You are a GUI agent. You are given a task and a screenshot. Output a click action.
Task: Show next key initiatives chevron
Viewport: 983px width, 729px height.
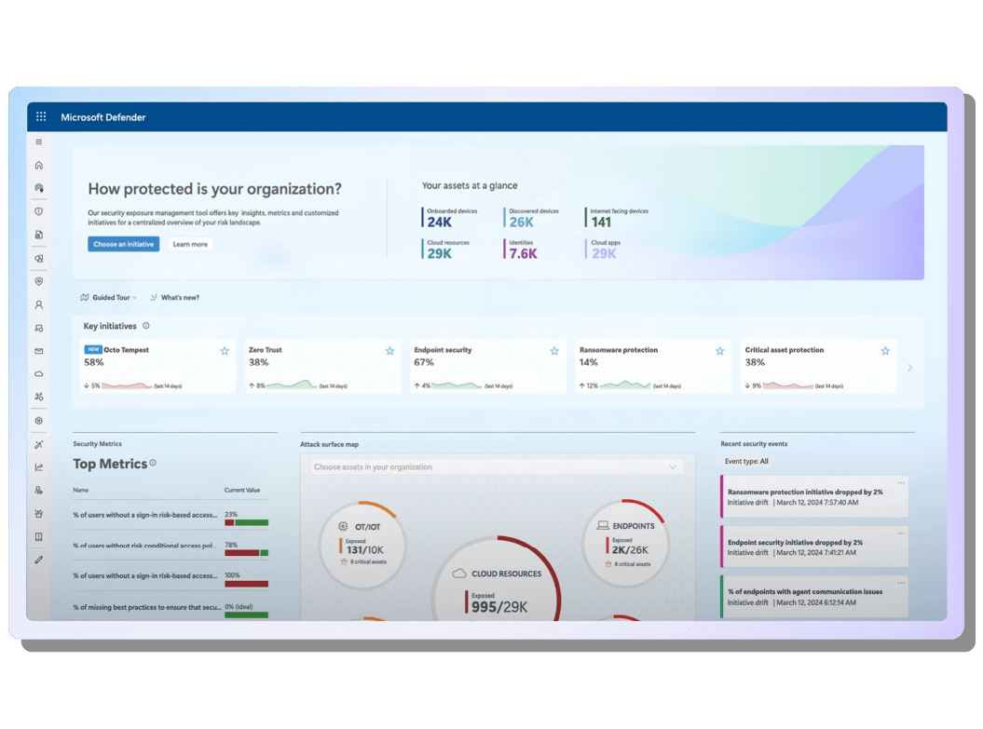(x=909, y=369)
